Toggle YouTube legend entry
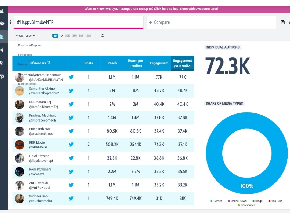Image resolution: width=290 pixels, height=213 pixels. [275, 201]
